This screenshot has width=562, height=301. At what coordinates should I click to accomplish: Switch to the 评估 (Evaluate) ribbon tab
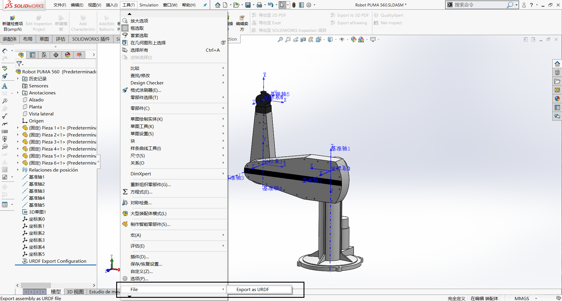point(61,39)
